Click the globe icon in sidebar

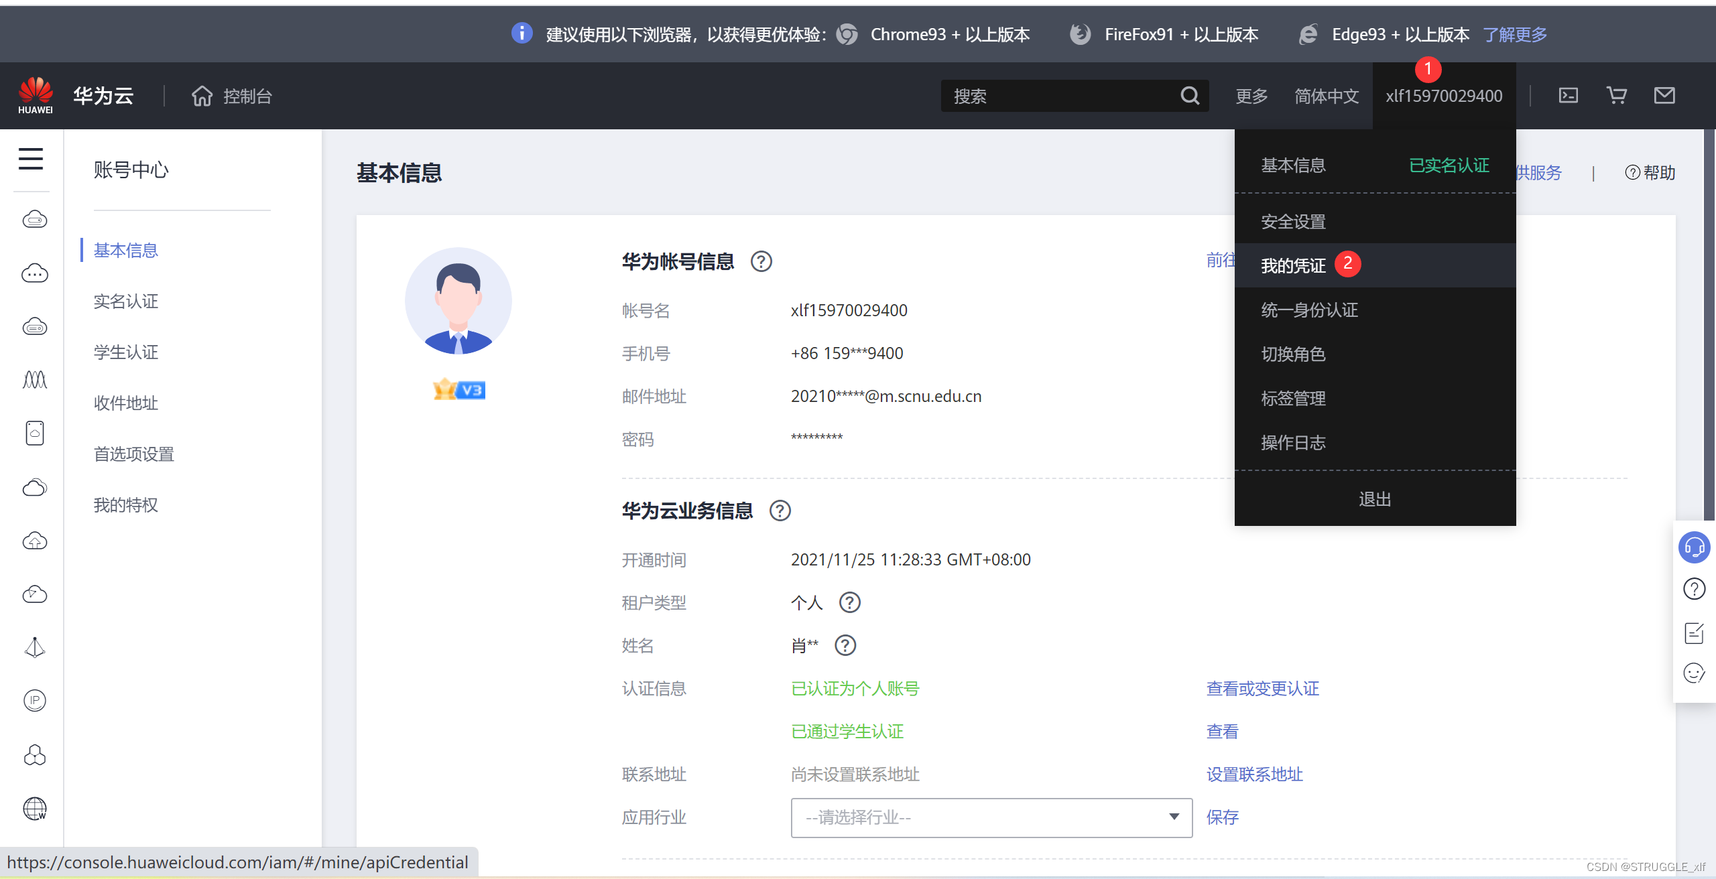coord(35,809)
